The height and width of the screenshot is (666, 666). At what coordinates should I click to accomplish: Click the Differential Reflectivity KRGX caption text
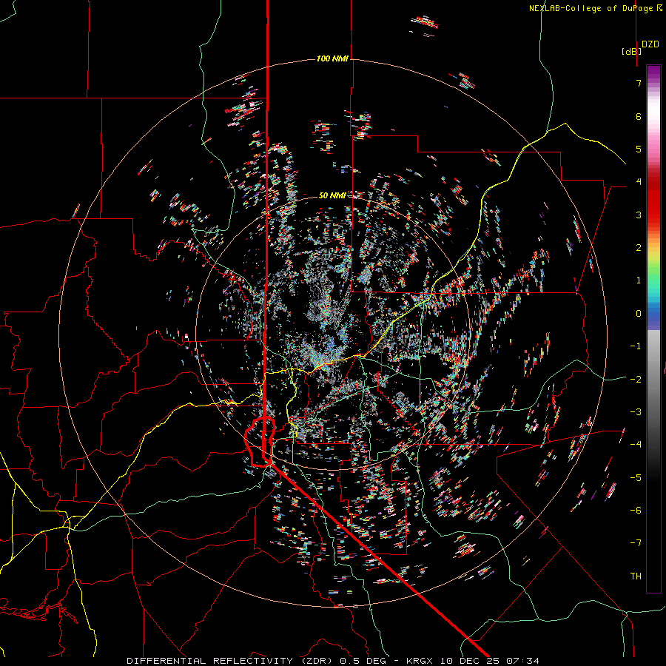pos(333,661)
